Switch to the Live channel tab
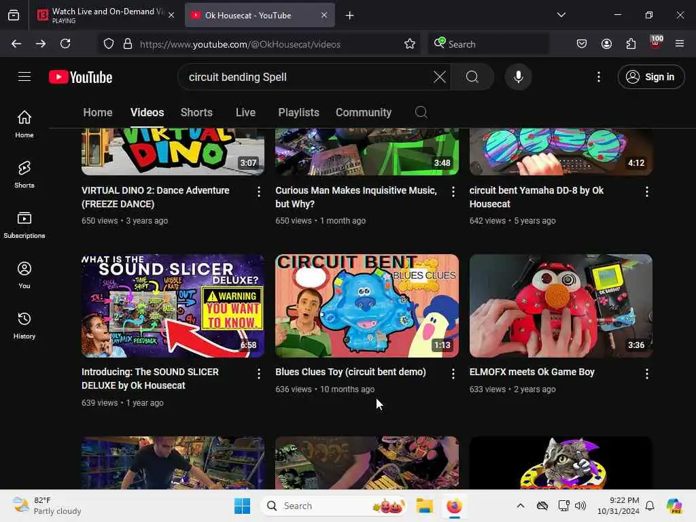The image size is (696, 522). [x=245, y=112]
